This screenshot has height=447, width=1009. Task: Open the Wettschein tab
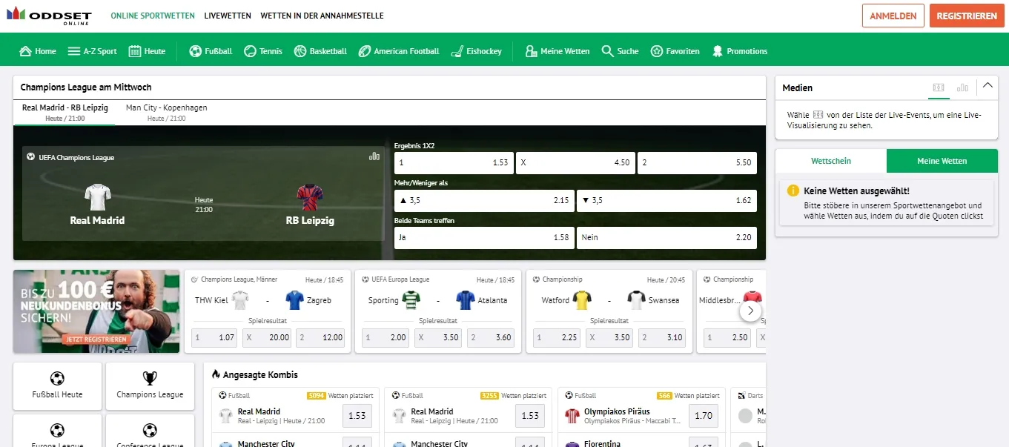(x=830, y=161)
